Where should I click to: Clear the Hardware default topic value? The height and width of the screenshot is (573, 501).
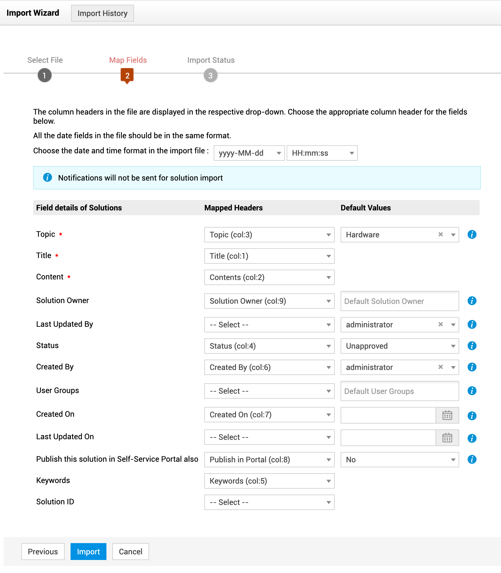pyautogui.click(x=441, y=234)
